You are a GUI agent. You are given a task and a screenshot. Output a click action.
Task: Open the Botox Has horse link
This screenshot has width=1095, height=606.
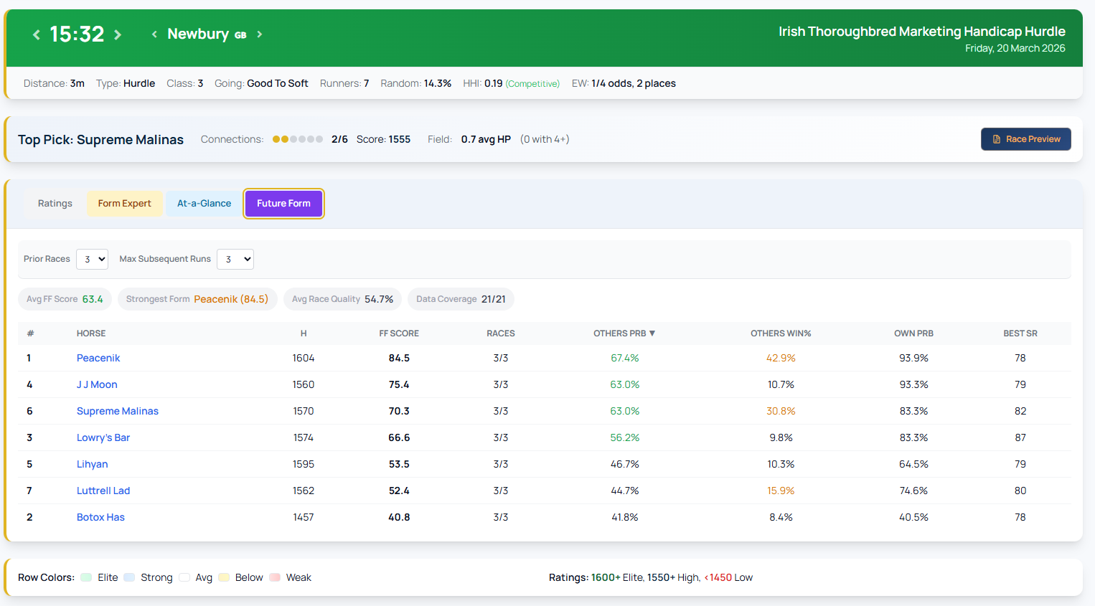pyautogui.click(x=100, y=517)
